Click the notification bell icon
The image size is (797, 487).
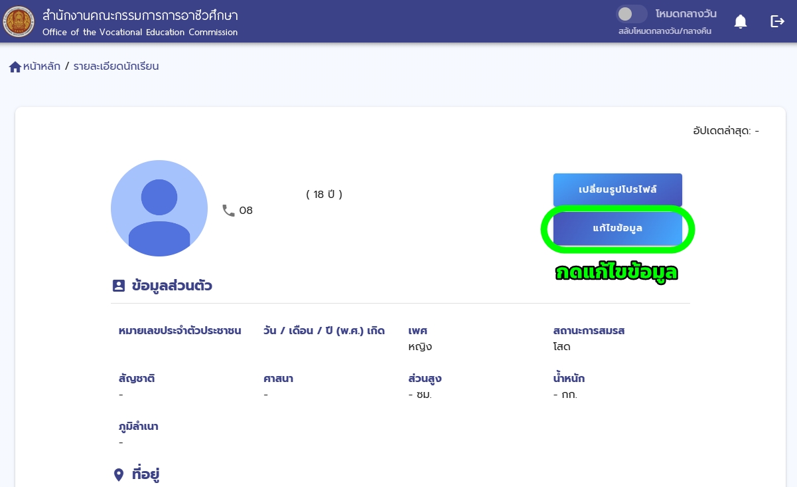click(x=741, y=22)
